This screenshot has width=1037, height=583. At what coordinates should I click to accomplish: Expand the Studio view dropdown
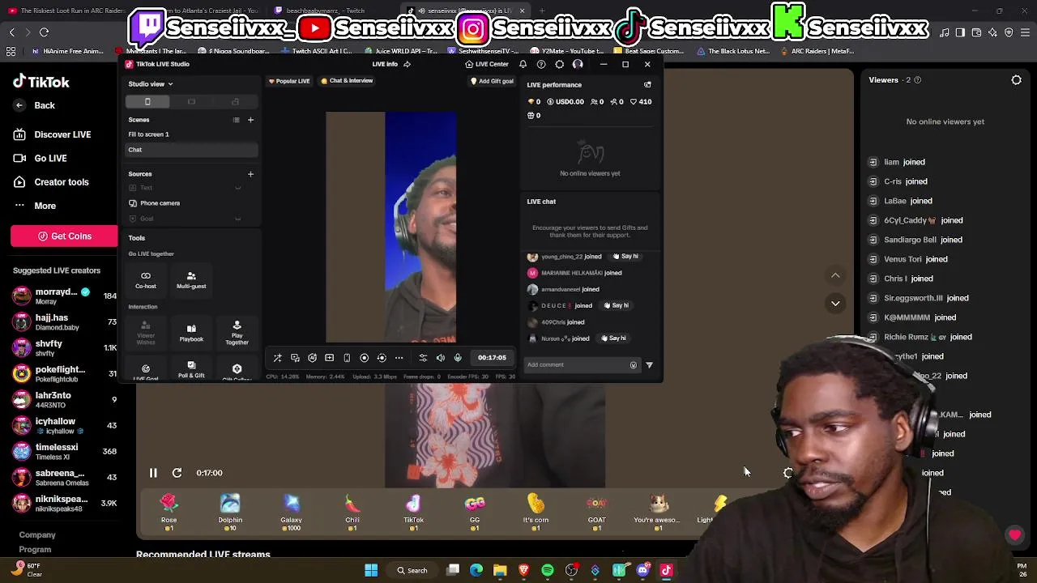[151, 83]
